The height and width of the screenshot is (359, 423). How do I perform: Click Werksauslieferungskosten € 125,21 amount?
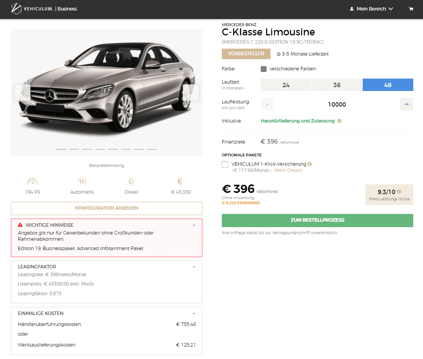[x=186, y=345]
